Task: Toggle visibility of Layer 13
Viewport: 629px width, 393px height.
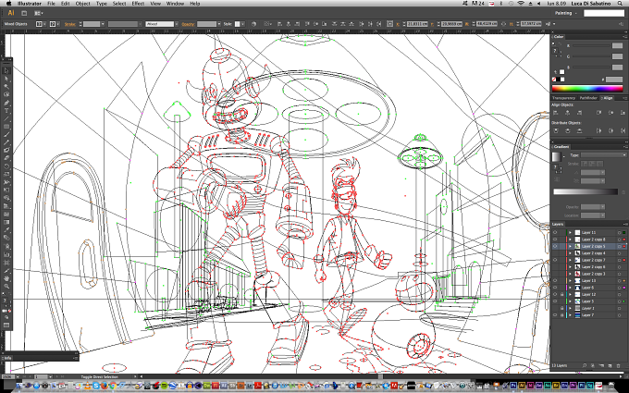Action: click(555, 281)
